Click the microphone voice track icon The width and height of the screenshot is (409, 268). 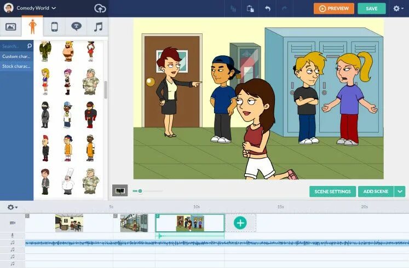(x=12, y=235)
